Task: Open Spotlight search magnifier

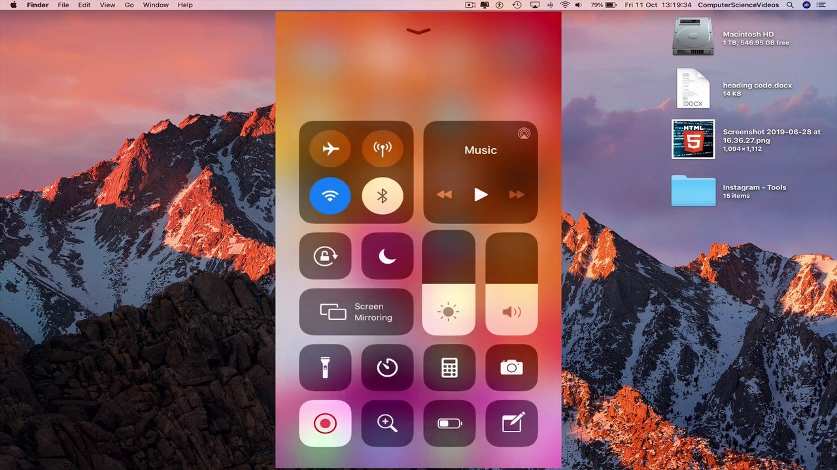Action: coord(790,5)
